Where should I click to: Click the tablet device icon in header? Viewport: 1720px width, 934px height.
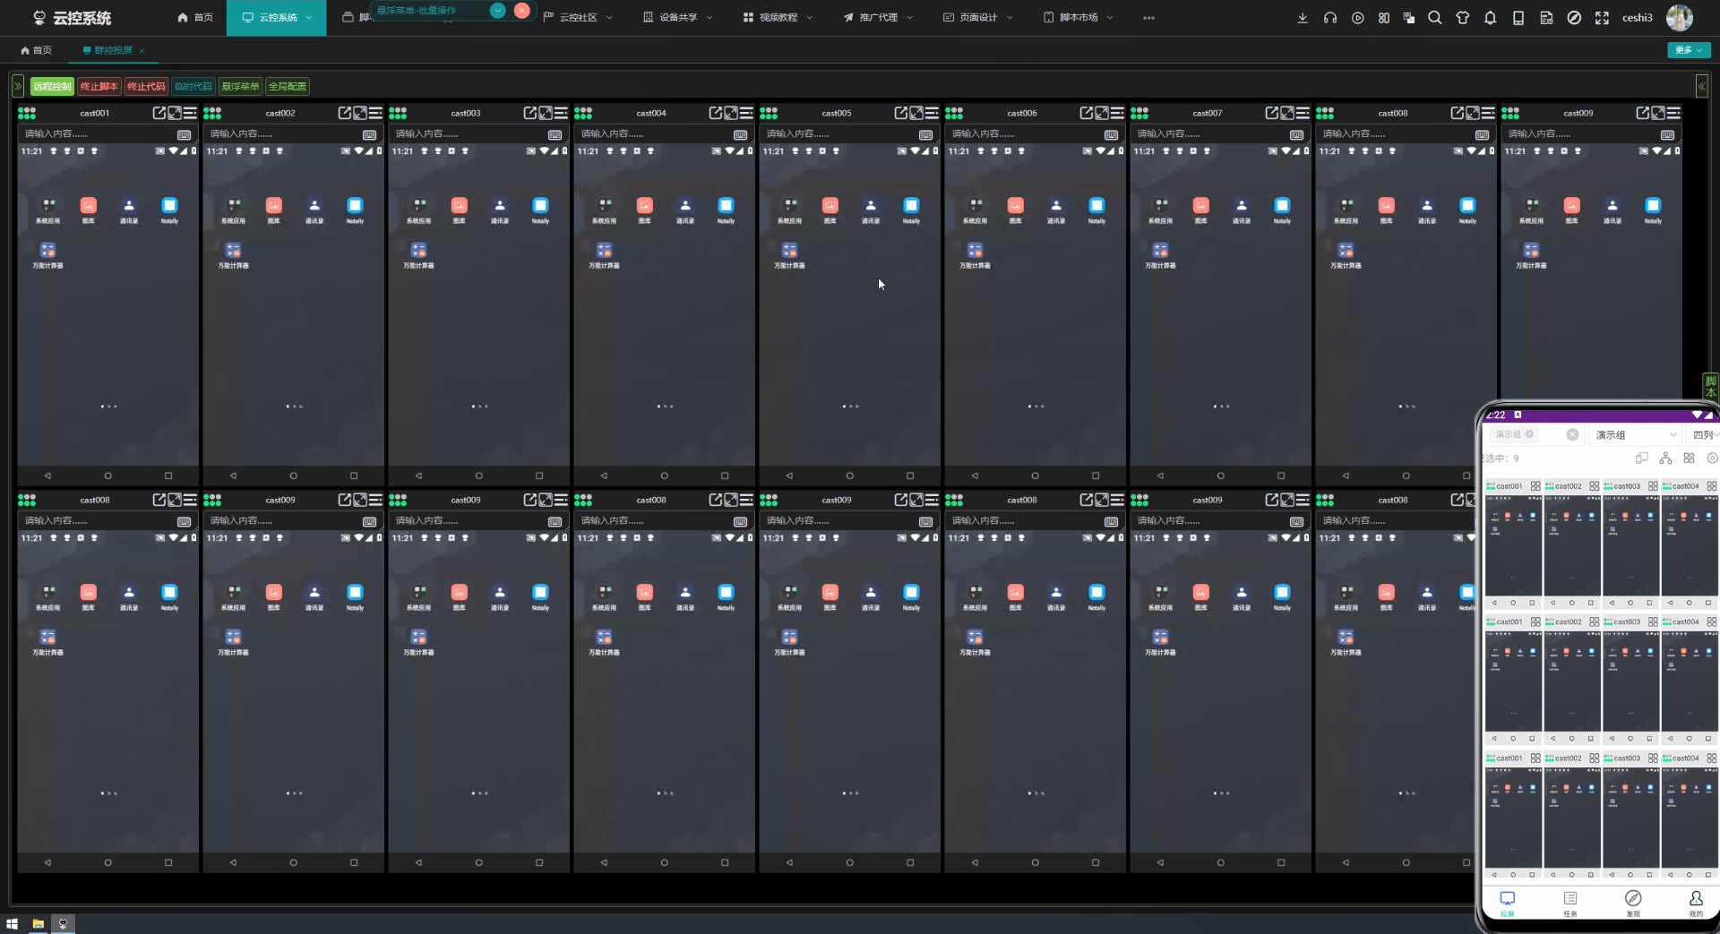coord(1518,18)
